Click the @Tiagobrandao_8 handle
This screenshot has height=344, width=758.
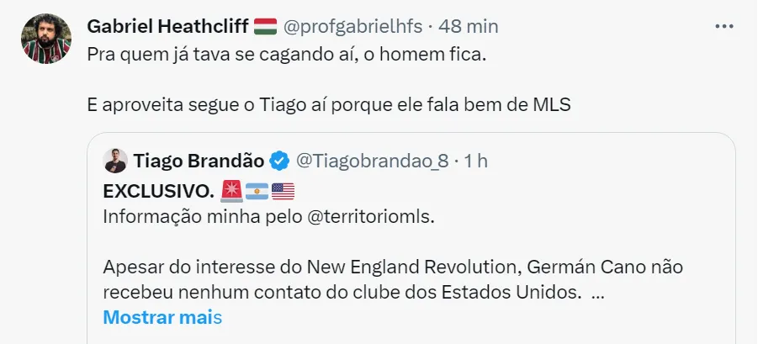click(x=372, y=161)
